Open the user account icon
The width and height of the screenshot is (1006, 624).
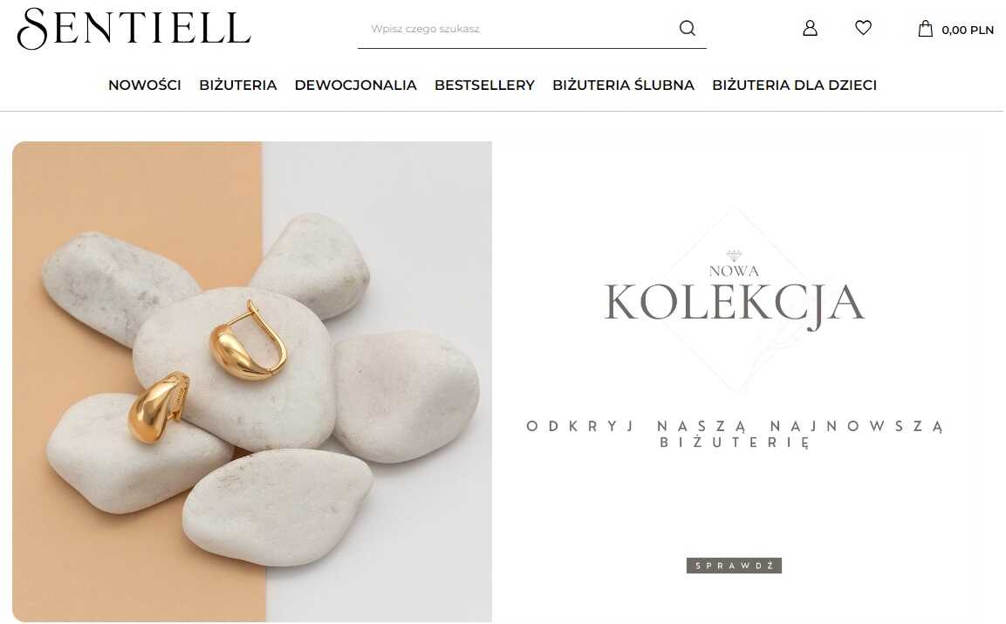click(x=810, y=28)
